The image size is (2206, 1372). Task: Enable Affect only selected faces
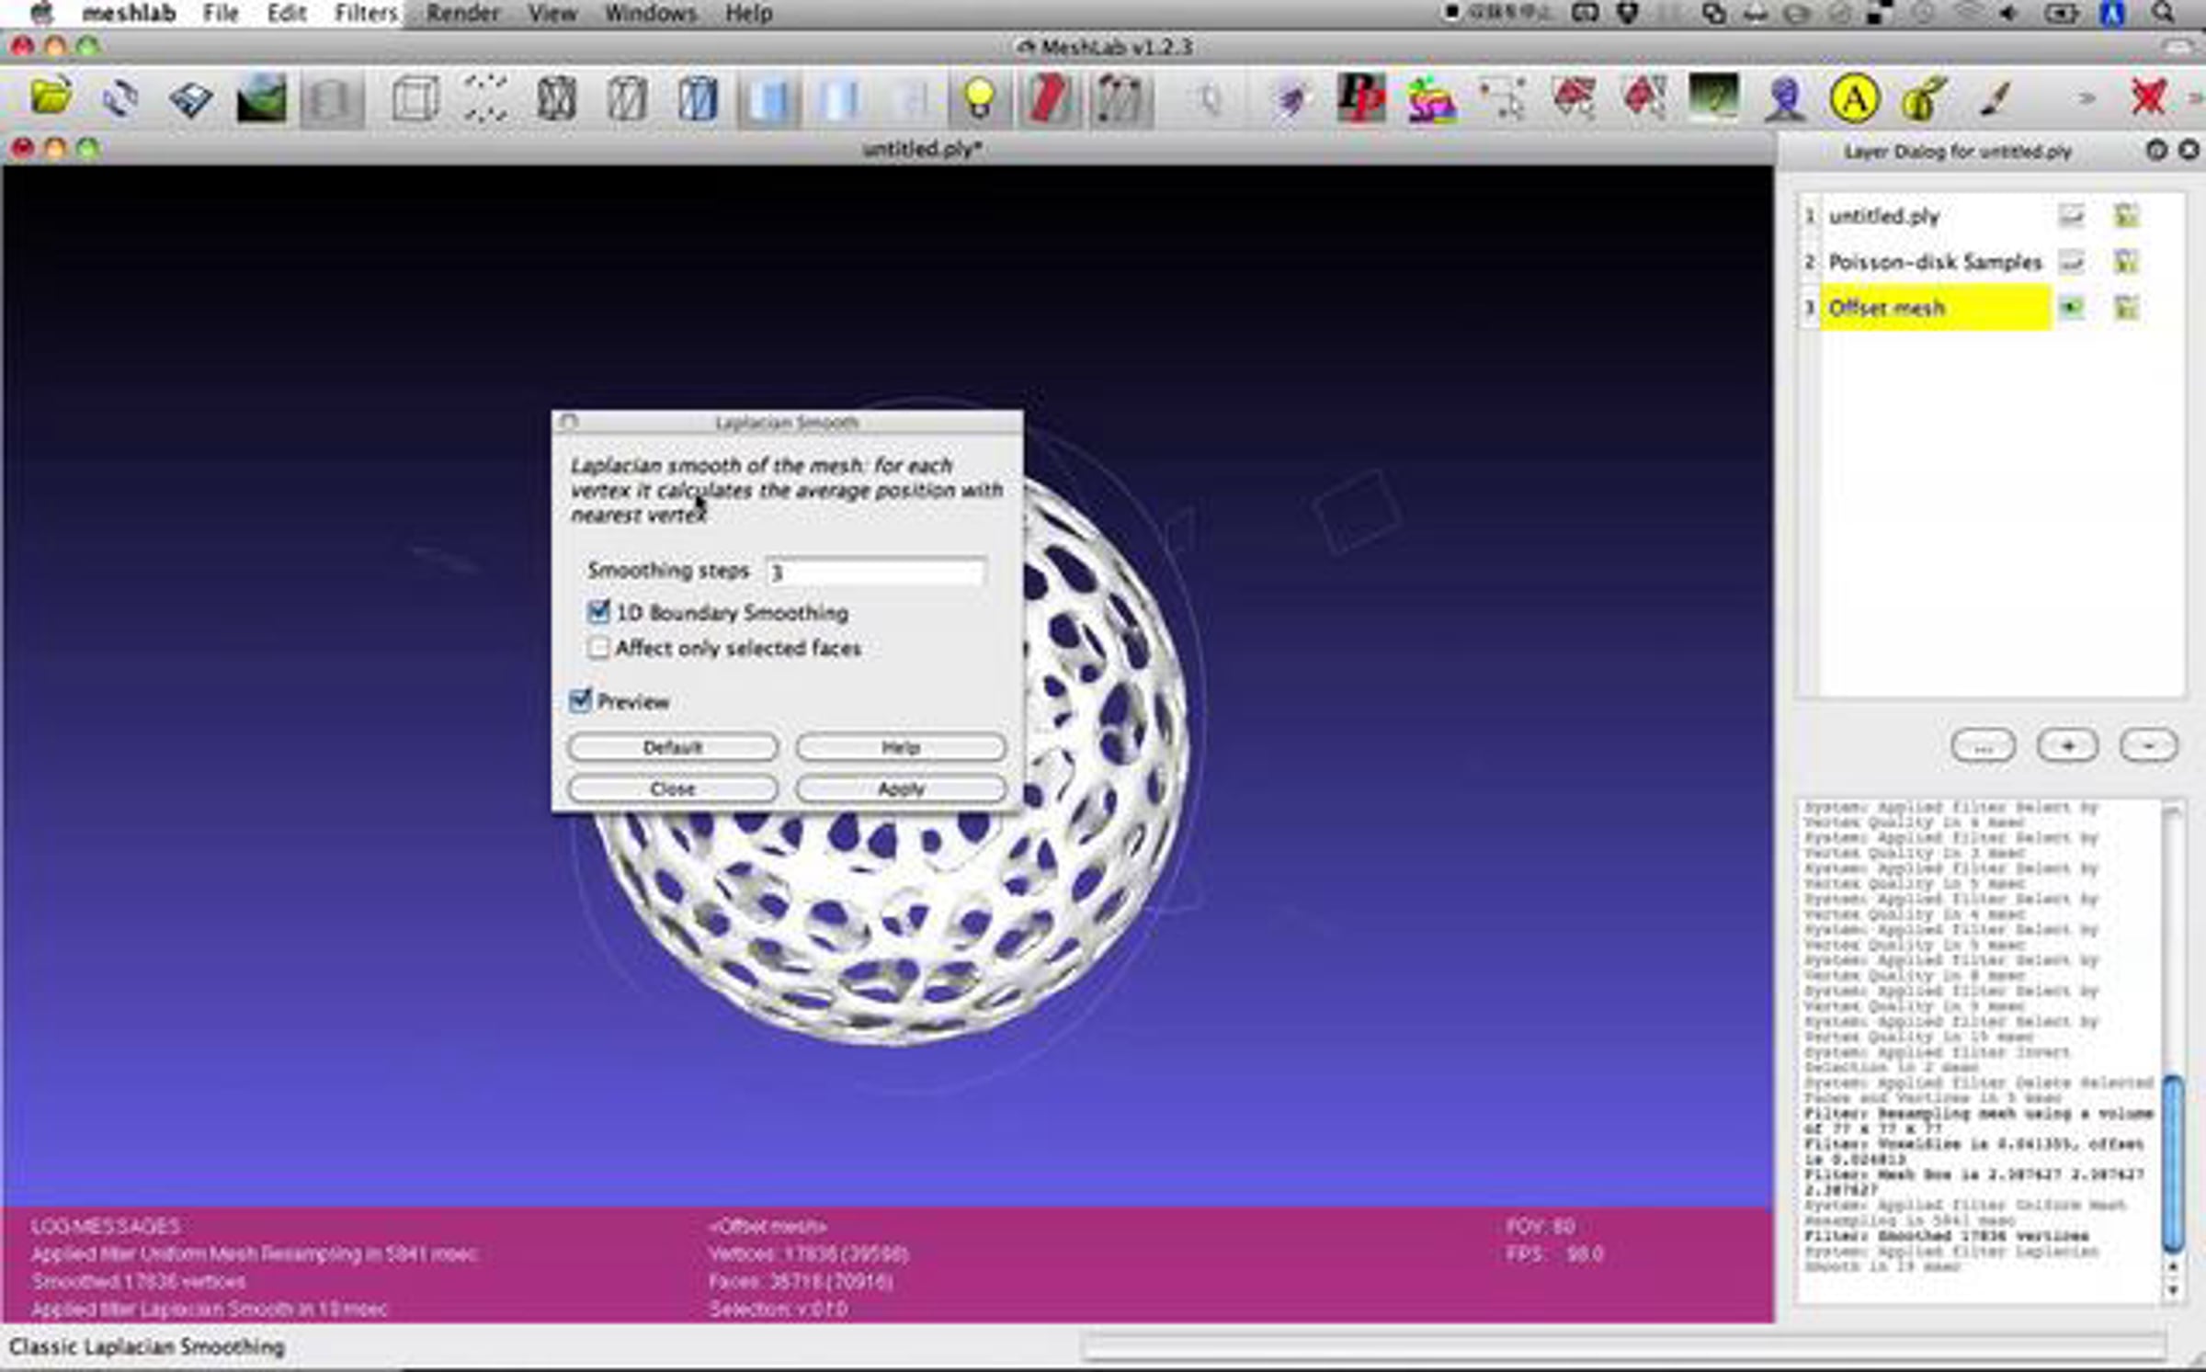[x=598, y=648]
